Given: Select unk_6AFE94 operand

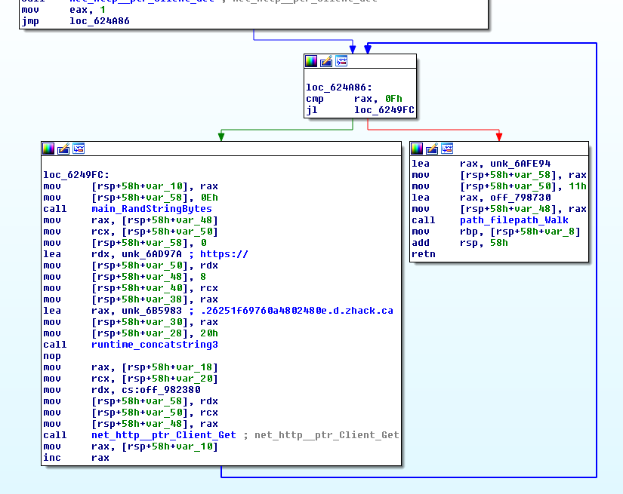Looking at the screenshot, I should click(x=520, y=164).
